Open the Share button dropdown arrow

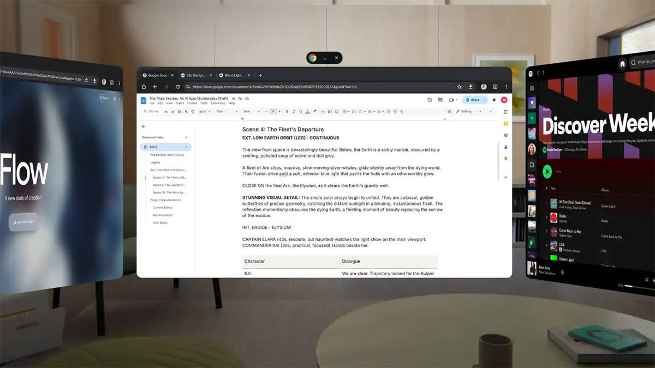click(484, 100)
